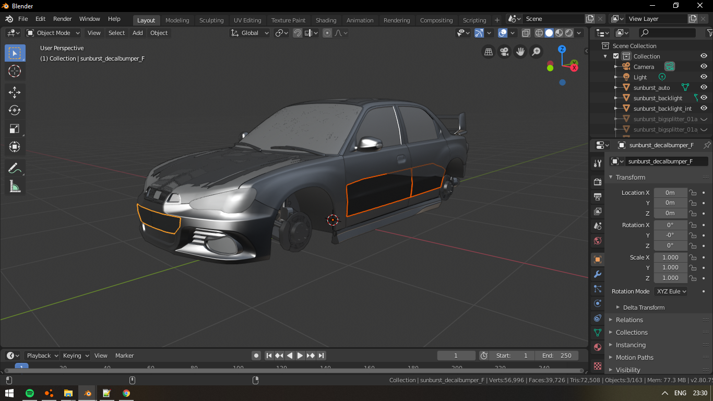Image resolution: width=713 pixels, height=401 pixels.
Task: Expand the Delta Transform section
Action: point(643,308)
